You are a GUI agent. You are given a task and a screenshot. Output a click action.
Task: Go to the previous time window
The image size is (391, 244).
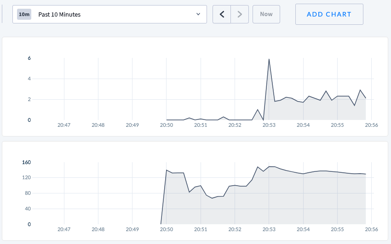222,14
